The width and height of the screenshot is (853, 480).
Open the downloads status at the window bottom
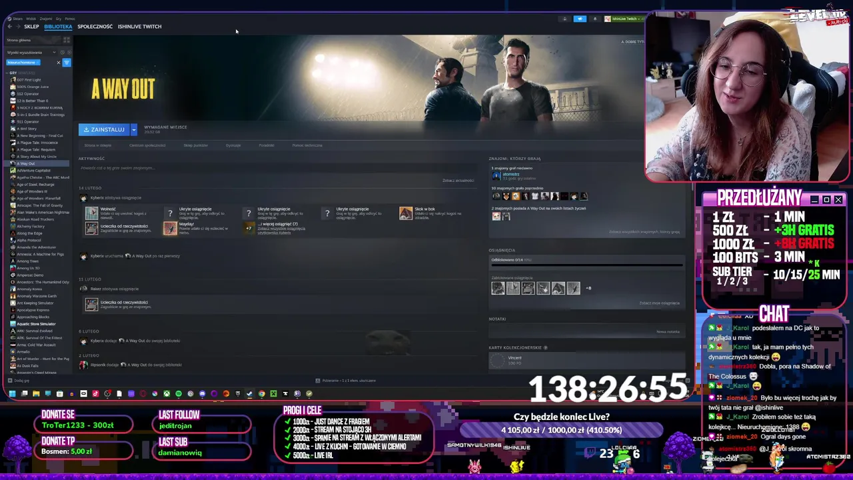345,381
